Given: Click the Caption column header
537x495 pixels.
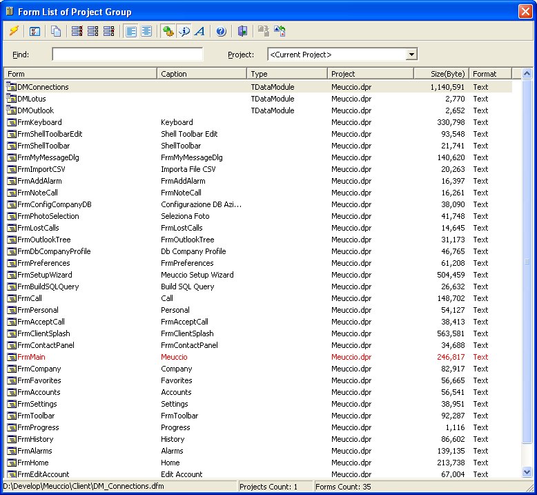Looking at the screenshot, I should [x=202, y=74].
